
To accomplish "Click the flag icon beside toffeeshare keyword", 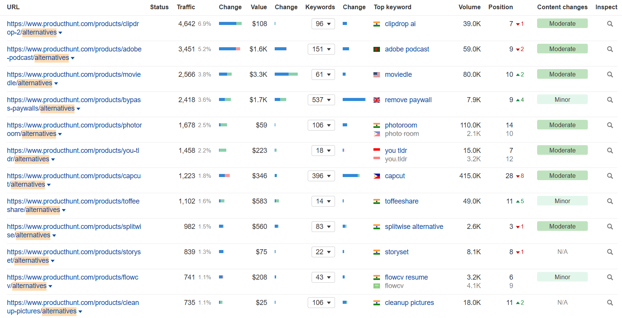I will (377, 201).
